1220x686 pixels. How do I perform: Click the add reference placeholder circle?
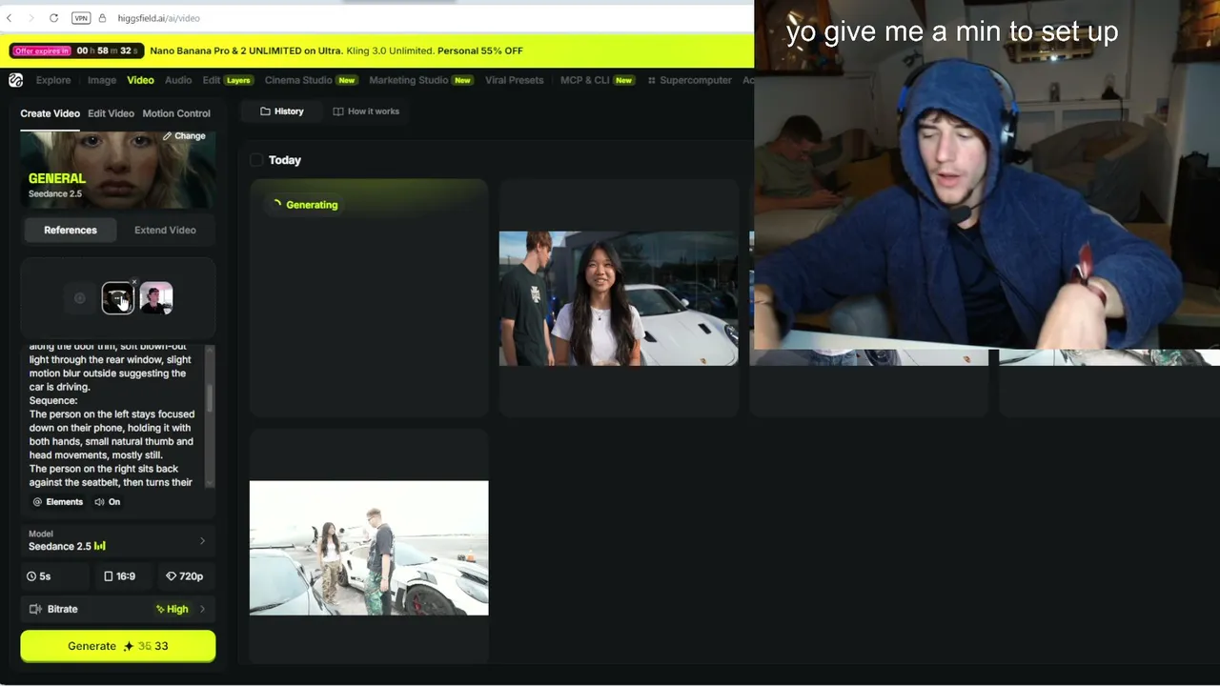pyautogui.click(x=80, y=298)
